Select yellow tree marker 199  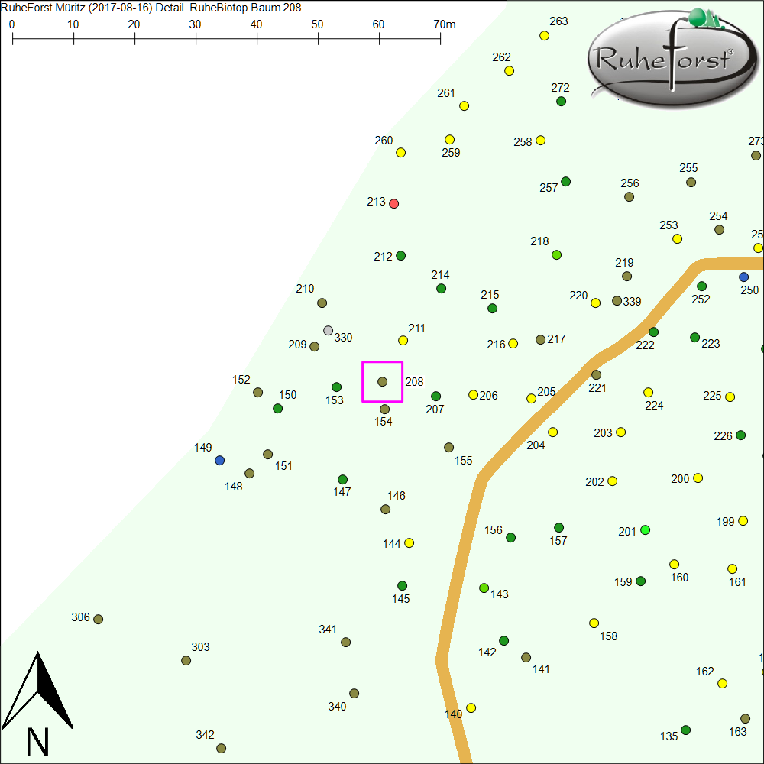(743, 520)
